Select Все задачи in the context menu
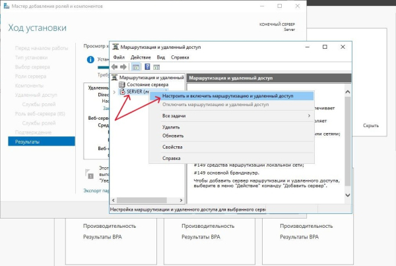This screenshot has height=266, width=396. pos(232,116)
